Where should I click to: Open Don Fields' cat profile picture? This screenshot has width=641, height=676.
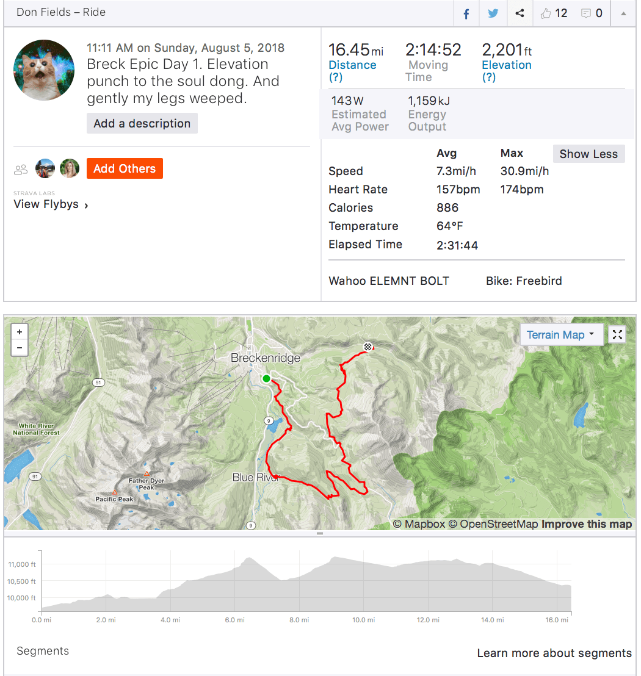coord(44,70)
